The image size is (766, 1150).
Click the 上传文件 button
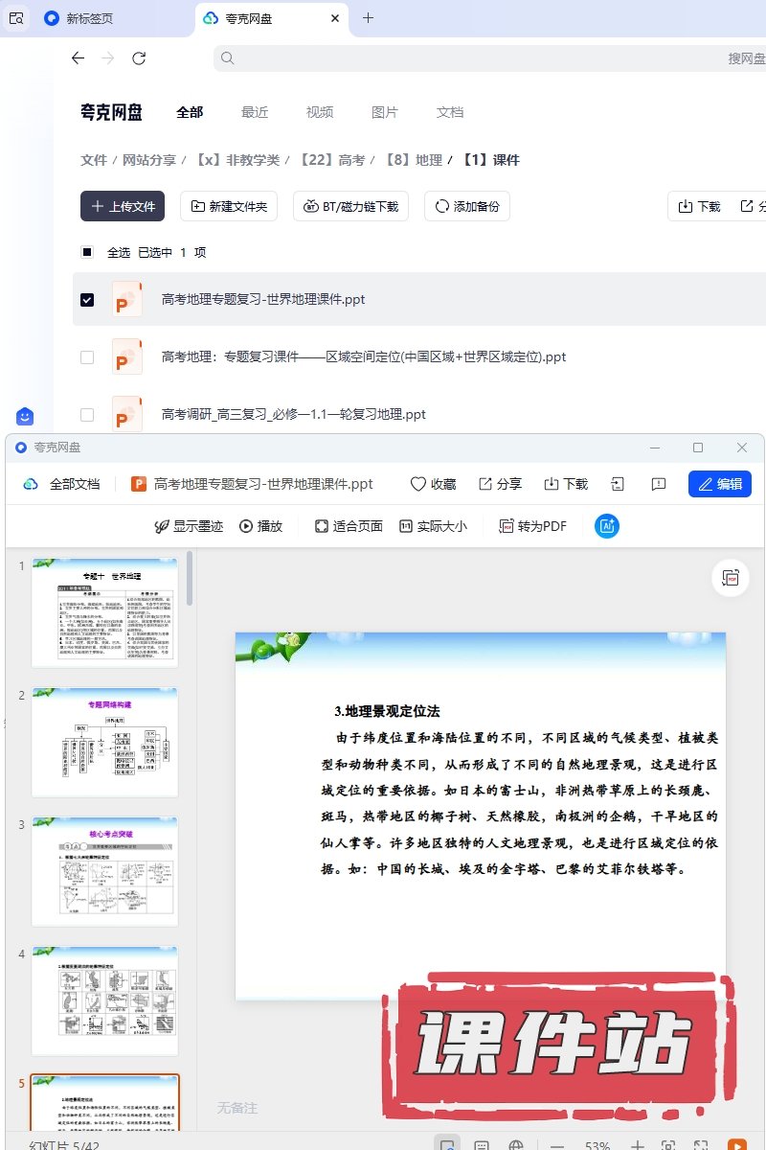click(x=123, y=206)
